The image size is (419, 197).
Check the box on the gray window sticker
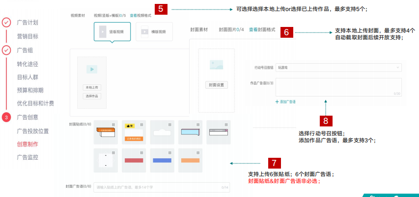pos(226,124)
